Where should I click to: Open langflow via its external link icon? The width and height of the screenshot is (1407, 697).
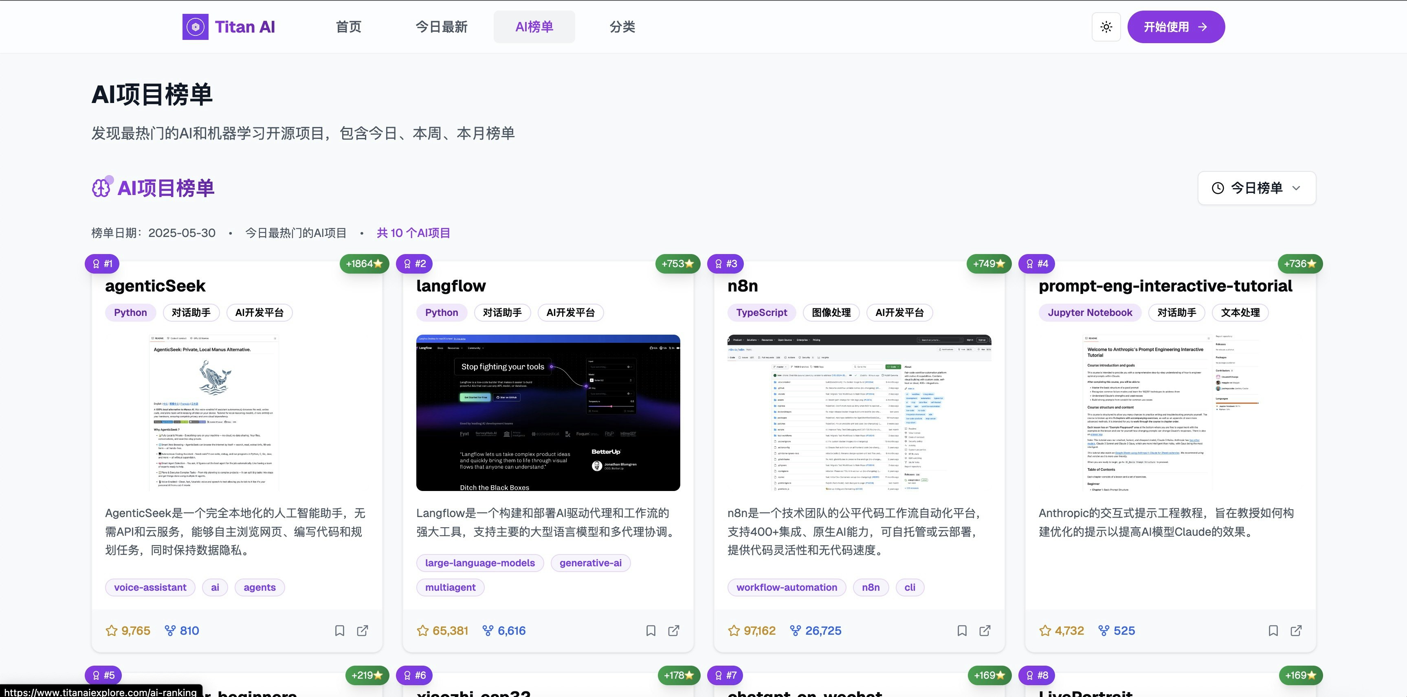click(x=673, y=630)
